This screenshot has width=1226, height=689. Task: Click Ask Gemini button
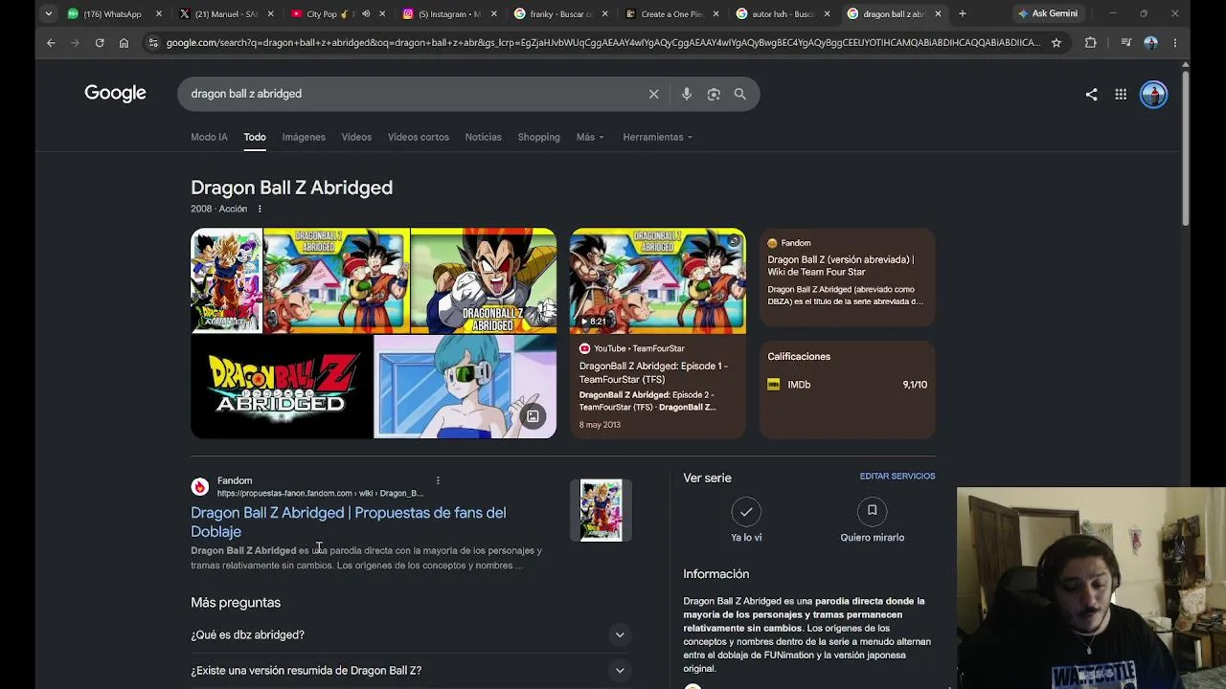tap(1048, 13)
